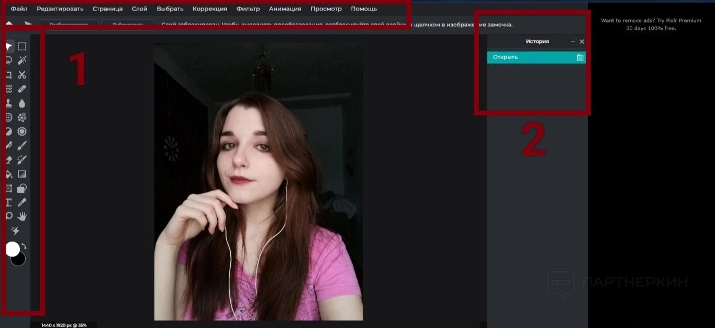Select the Eyedropper color picker tool

[x=22, y=202]
